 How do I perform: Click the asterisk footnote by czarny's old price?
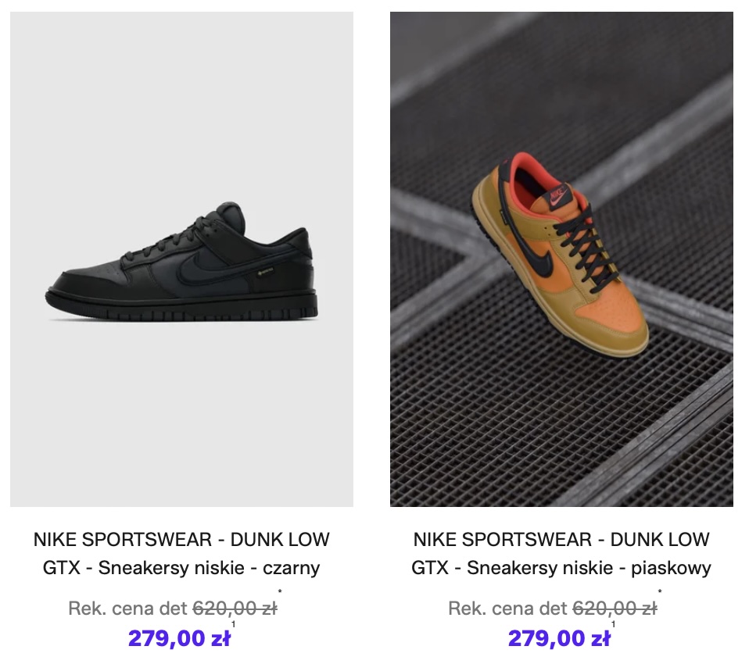[280, 593]
